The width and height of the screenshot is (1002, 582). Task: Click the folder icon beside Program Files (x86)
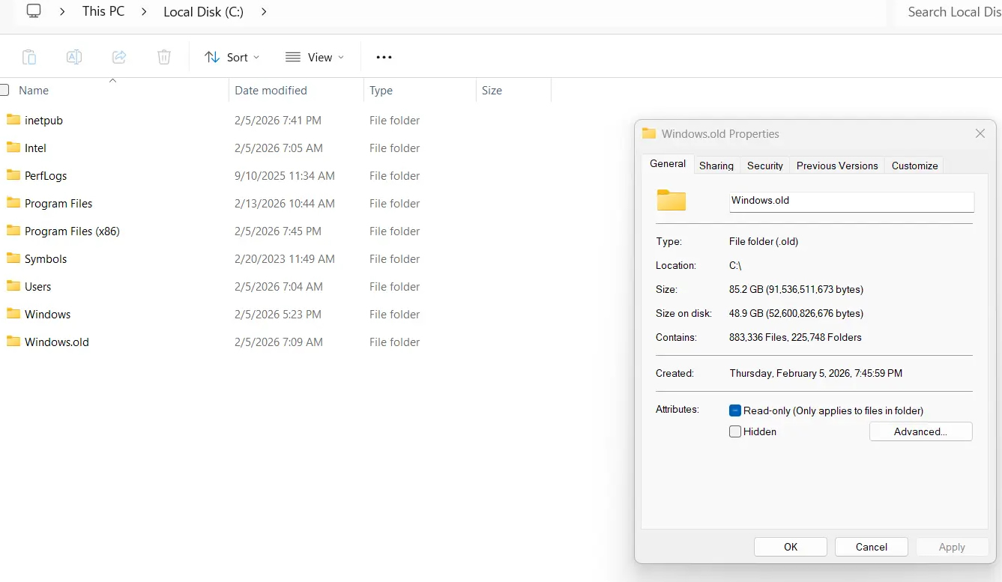13,231
